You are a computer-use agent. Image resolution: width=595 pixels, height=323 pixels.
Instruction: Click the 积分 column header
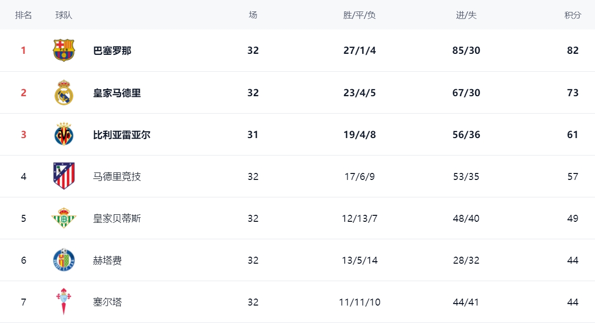coord(573,15)
